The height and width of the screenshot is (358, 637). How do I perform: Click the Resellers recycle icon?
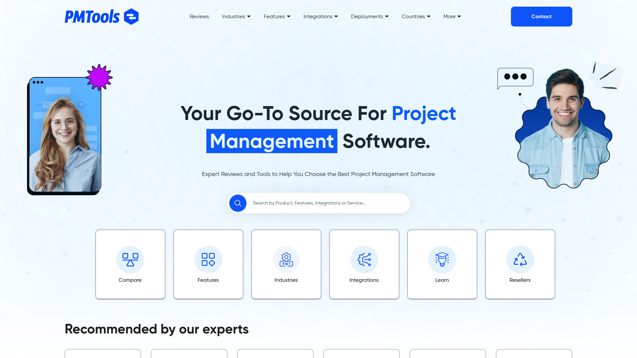tap(520, 259)
